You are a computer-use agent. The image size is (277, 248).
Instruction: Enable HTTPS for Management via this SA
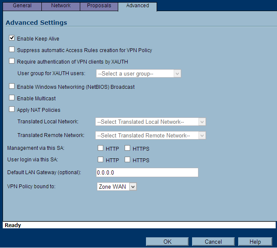tap(127, 148)
